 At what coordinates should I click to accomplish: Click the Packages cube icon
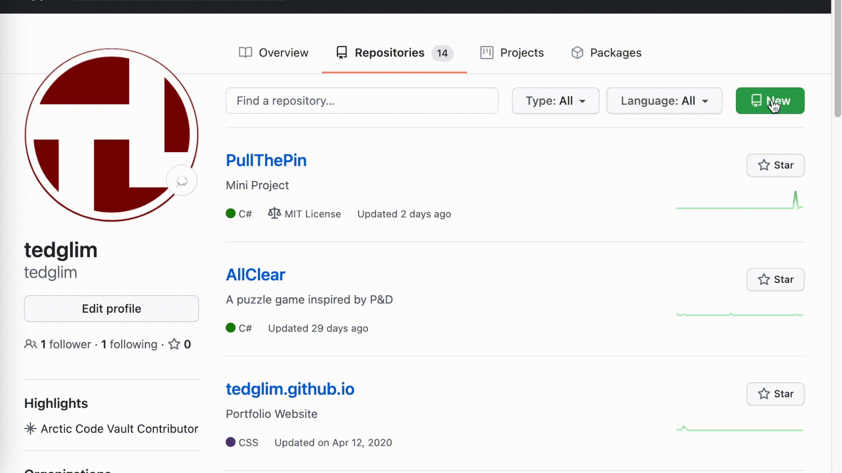[578, 53]
